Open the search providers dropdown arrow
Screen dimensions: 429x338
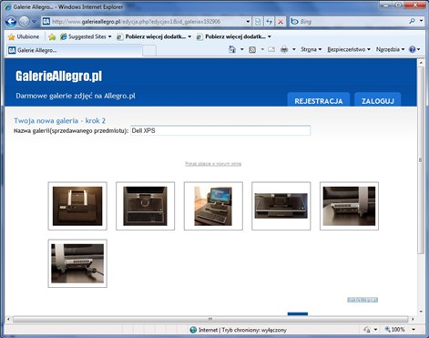click(x=421, y=21)
